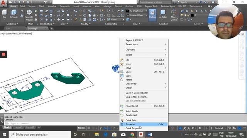Choose Select Similar in context menu

click(x=144, y=111)
